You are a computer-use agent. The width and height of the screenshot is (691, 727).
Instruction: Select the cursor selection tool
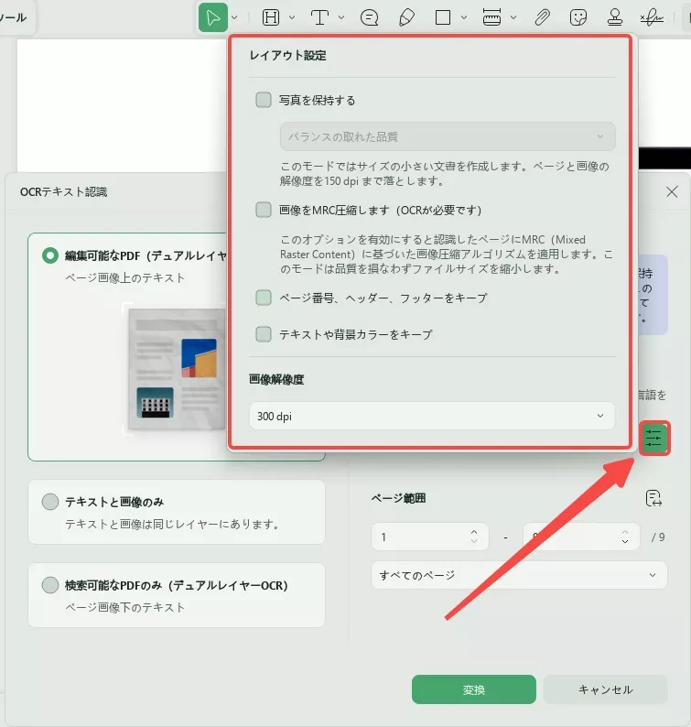point(212,18)
